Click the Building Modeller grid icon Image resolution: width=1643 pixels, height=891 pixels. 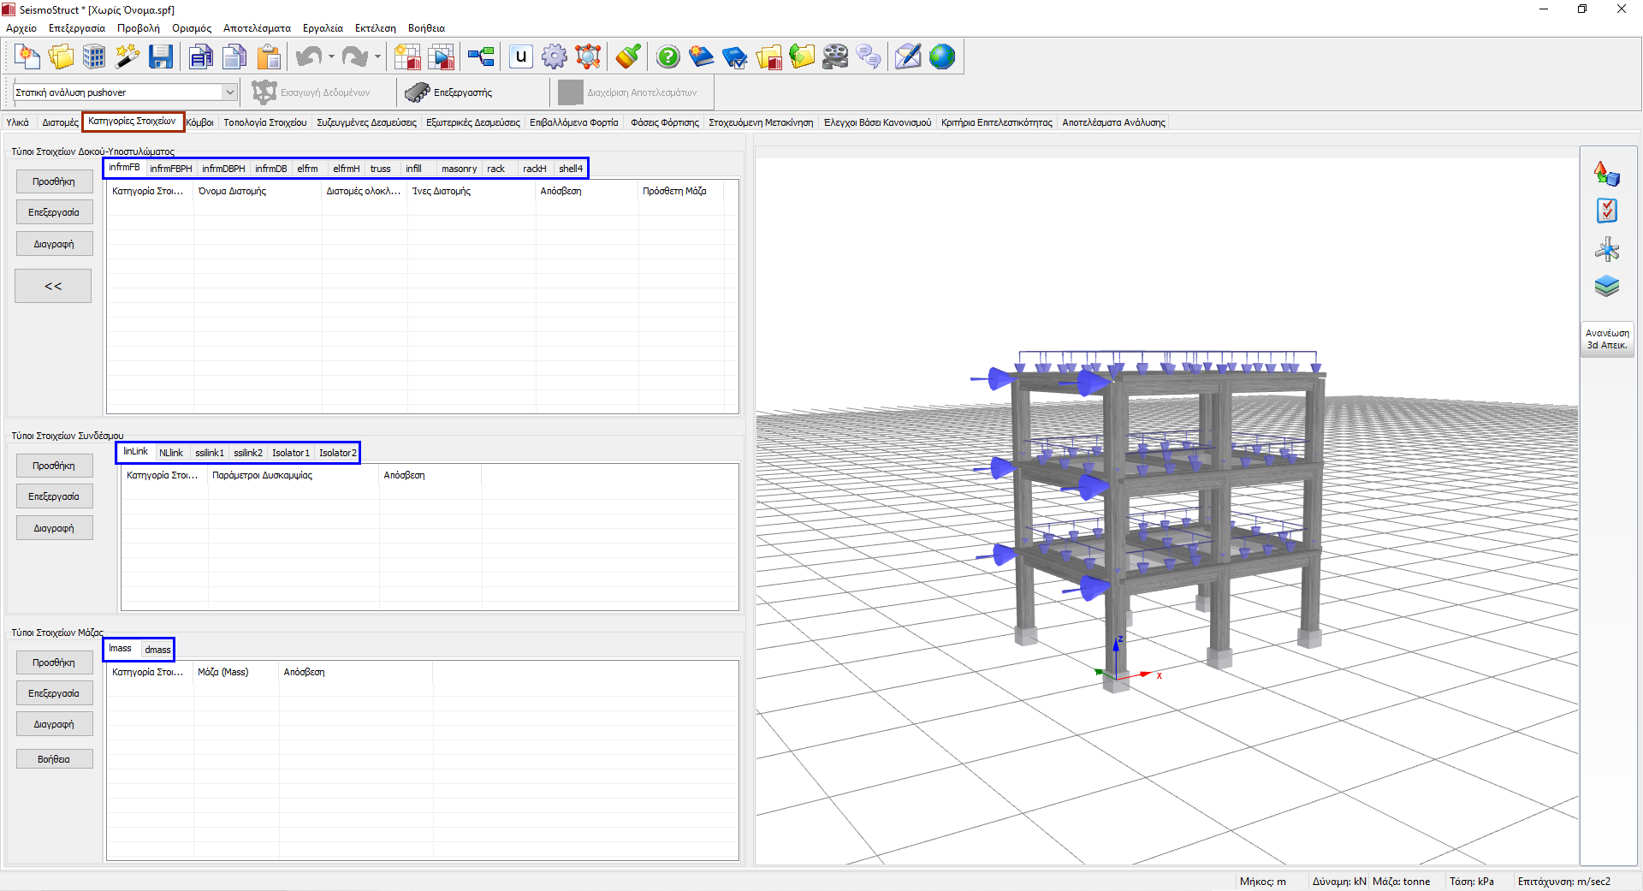[x=94, y=57]
